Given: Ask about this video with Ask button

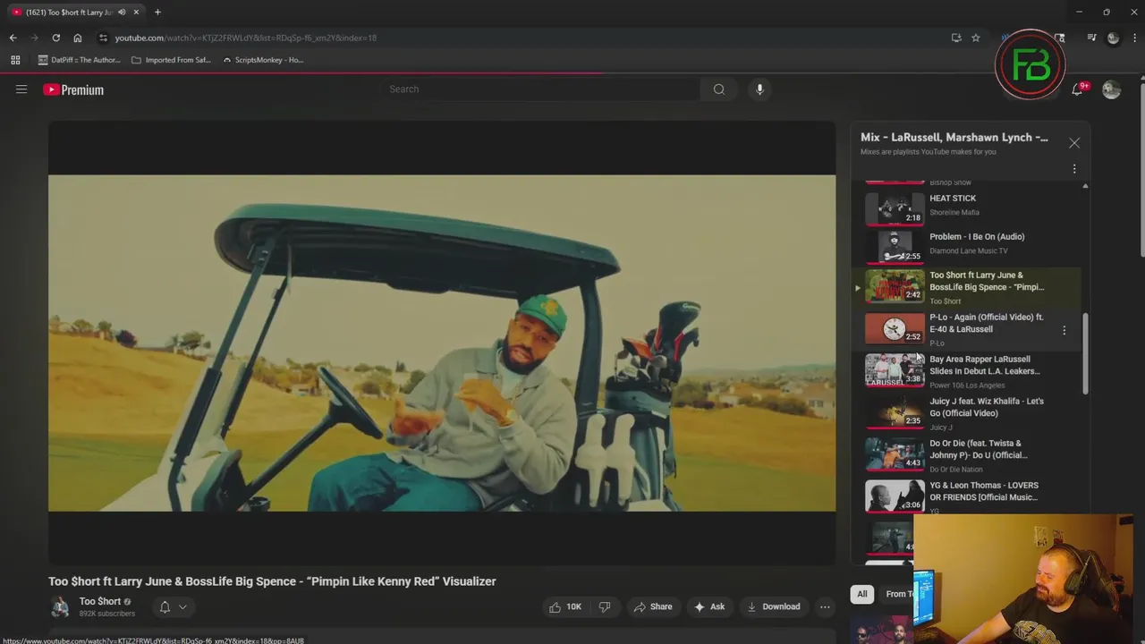Looking at the screenshot, I should (708, 606).
